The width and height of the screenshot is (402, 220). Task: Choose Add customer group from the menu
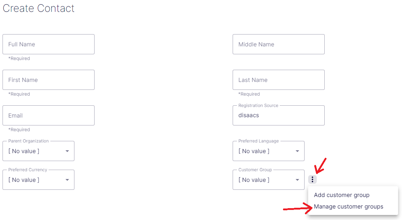tap(342, 195)
